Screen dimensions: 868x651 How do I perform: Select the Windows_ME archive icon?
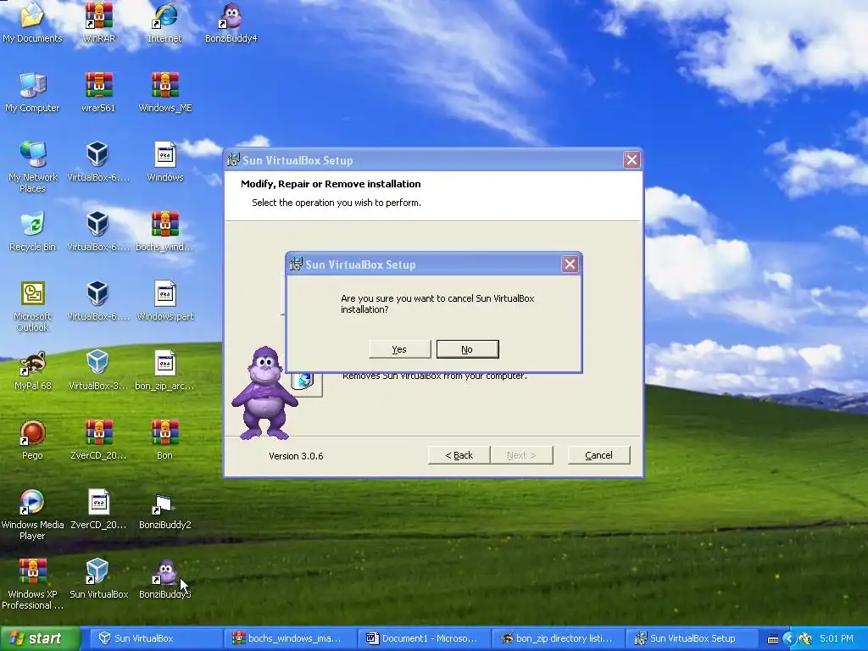point(165,92)
